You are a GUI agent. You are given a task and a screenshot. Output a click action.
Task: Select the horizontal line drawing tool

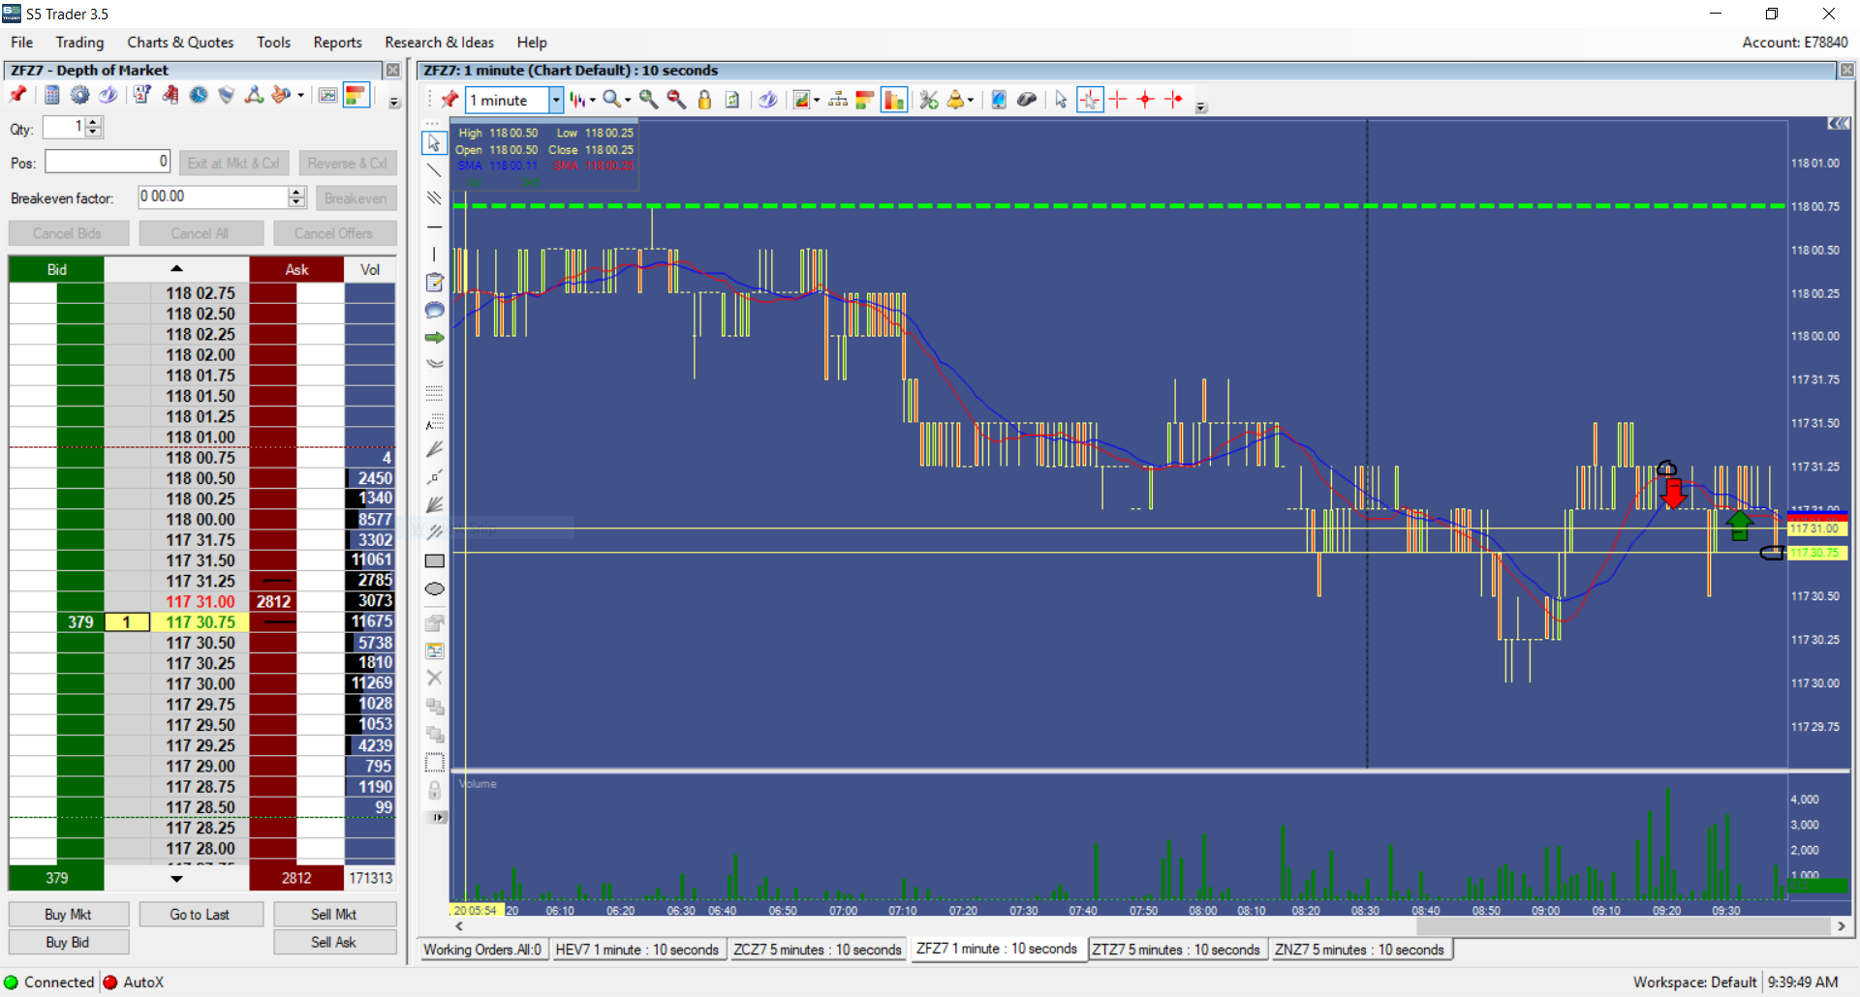click(x=434, y=227)
